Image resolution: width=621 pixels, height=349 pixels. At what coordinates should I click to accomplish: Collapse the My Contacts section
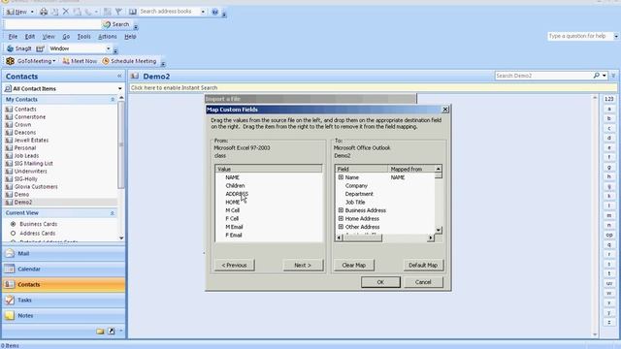tap(113, 100)
